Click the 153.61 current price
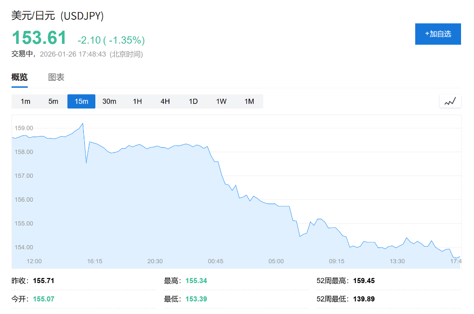The width and height of the screenshot is (474, 314). coord(39,38)
